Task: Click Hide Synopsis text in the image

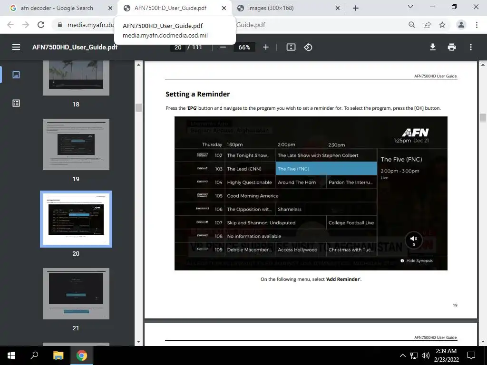Action: (x=419, y=261)
